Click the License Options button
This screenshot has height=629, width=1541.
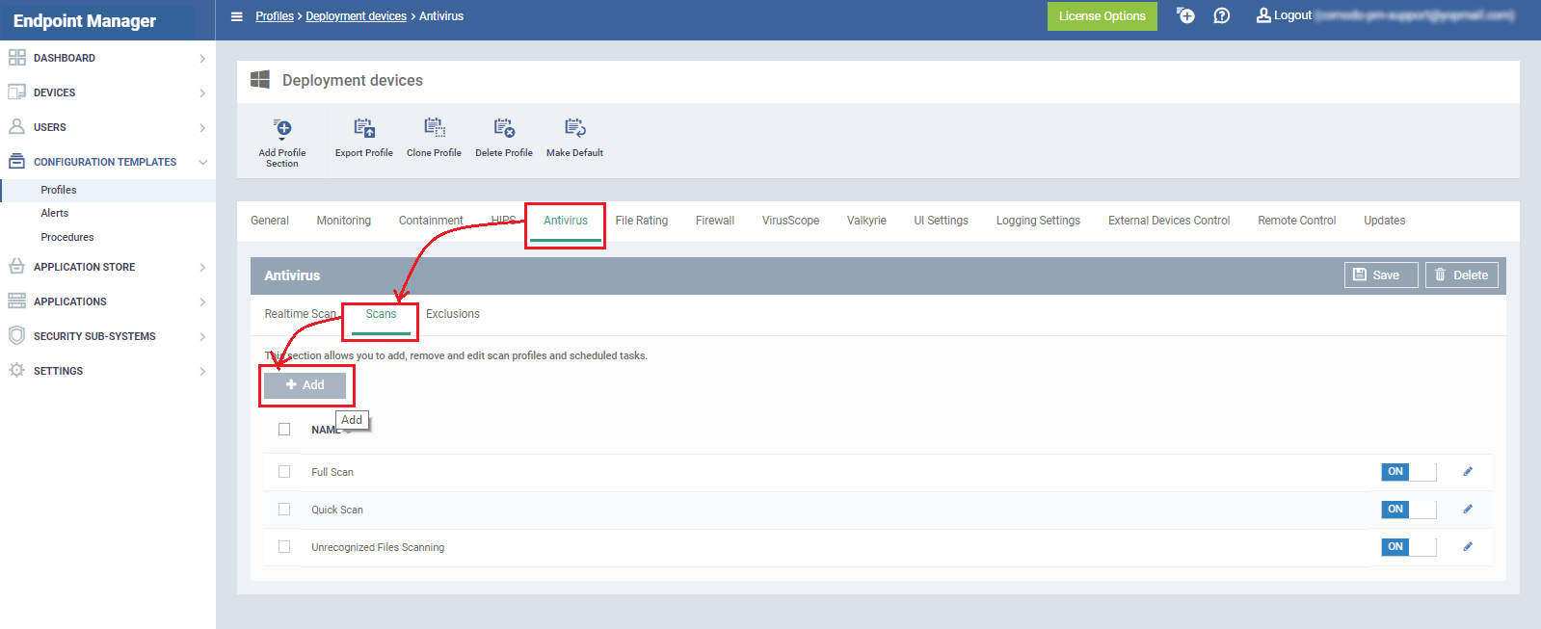[x=1103, y=16]
